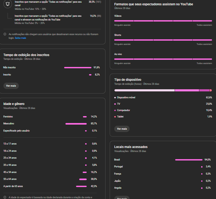Open the Saiba mais link
The image size is (216, 199).
(x=20, y=38)
